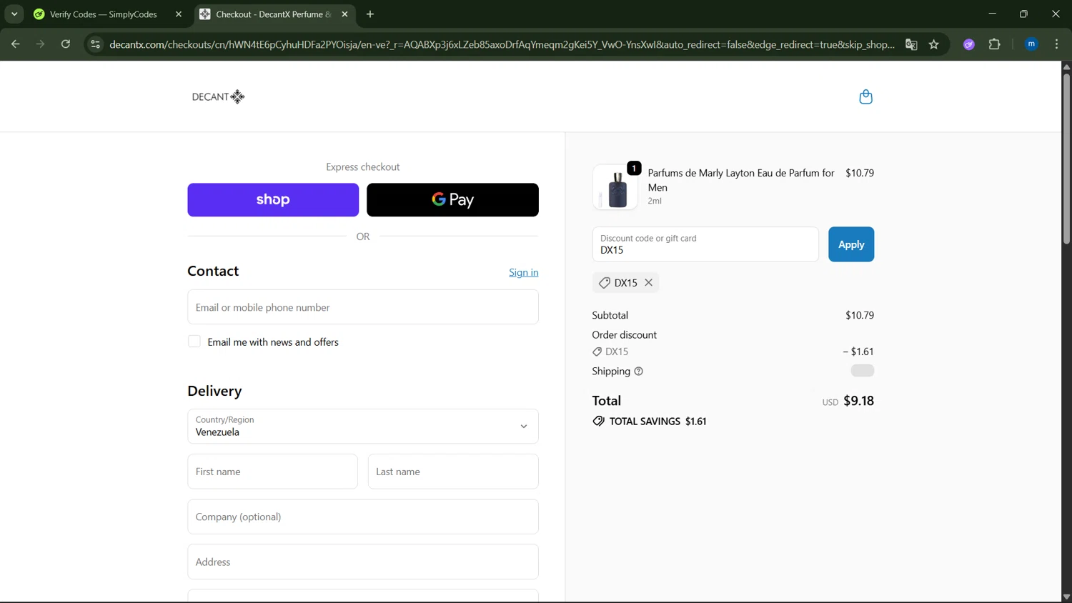The width and height of the screenshot is (1072, 603).
Task: Check Email me with news and offers
Action: click(x=194, y=342)
